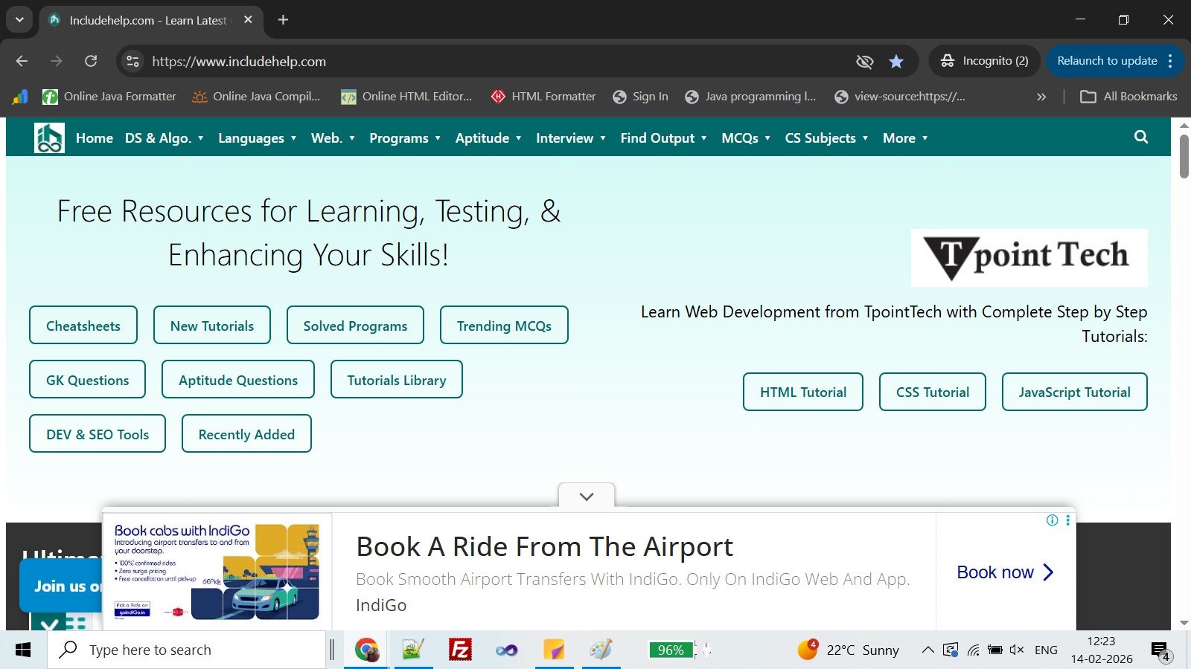Open Chrome from the taskbar

tap(366, 650)
